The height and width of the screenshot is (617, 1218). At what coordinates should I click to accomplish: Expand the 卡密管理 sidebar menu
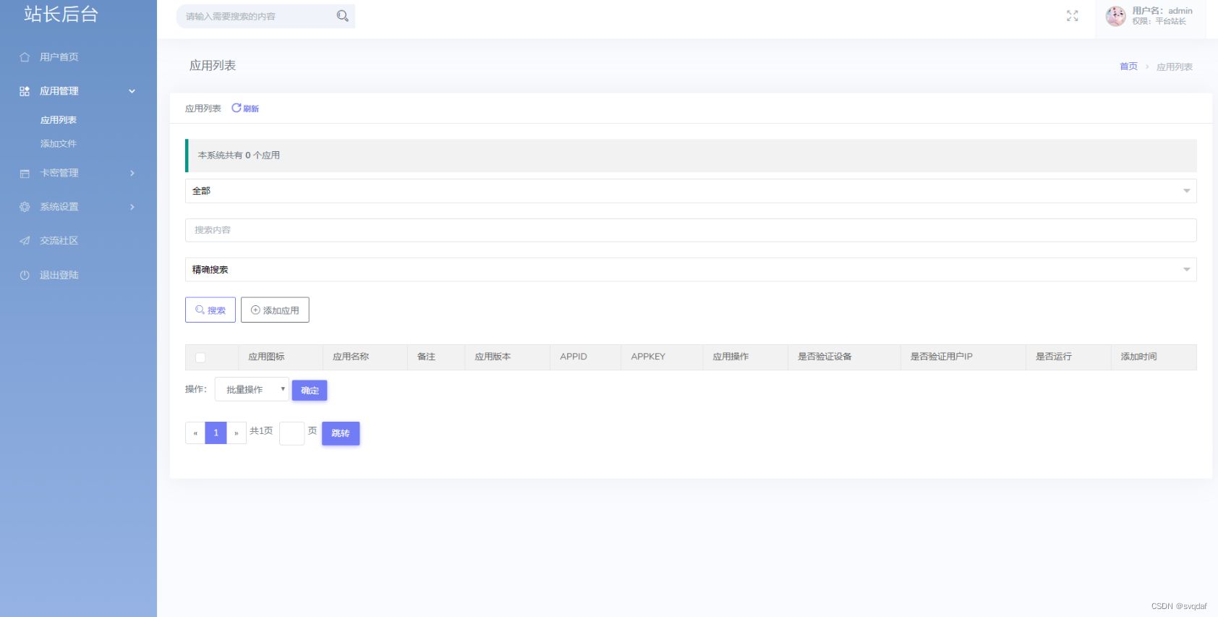(x=78, y=173)
